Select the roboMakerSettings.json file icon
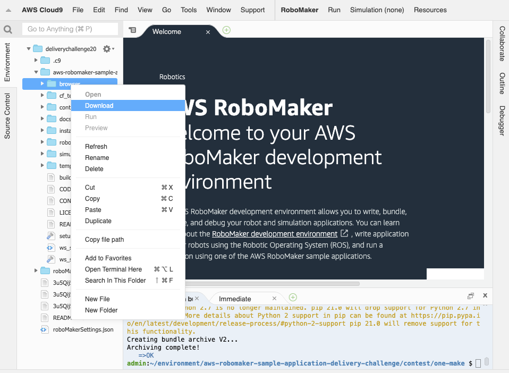Viewport: 509px width, 373px height. tap(44, 329)
